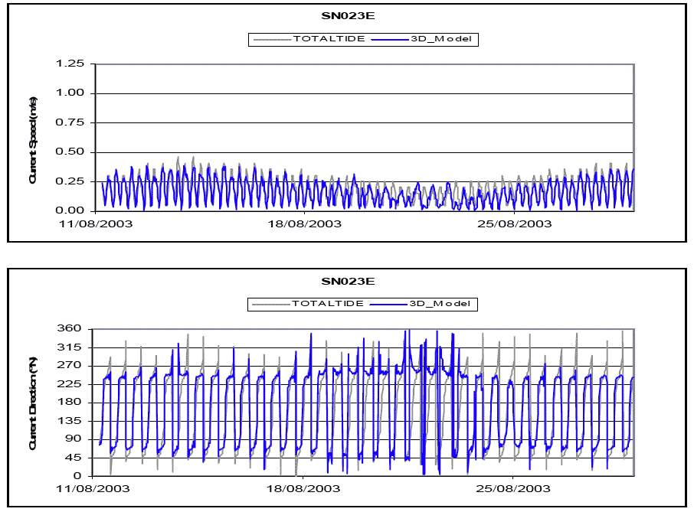Select TOTALTIDE legend label in the direction chart
The image size is (694, 512).
(x=322, y=304)
